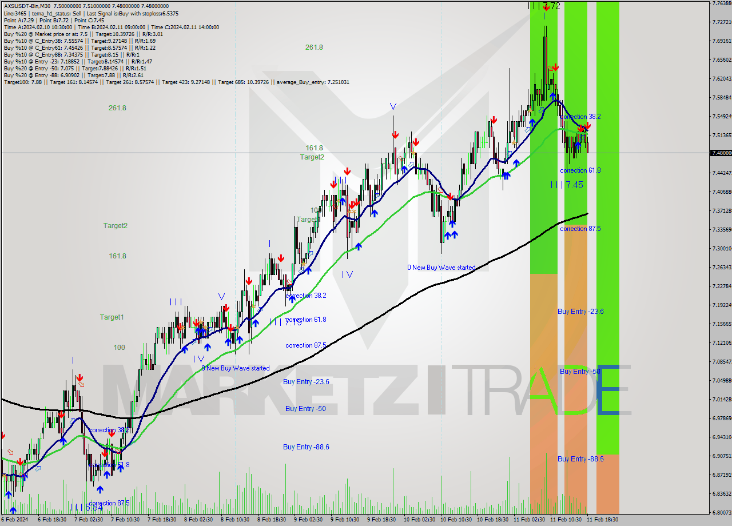Image resolution: width=732 pixels, height=526 pixels.
Task: Click the '| | | 7.72' wave label at top
Action: [x=544, y=6]
